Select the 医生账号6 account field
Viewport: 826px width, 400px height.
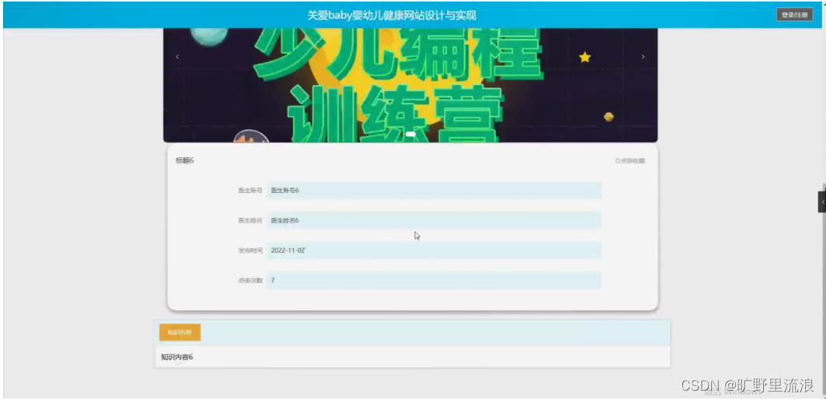click(433, 191)
